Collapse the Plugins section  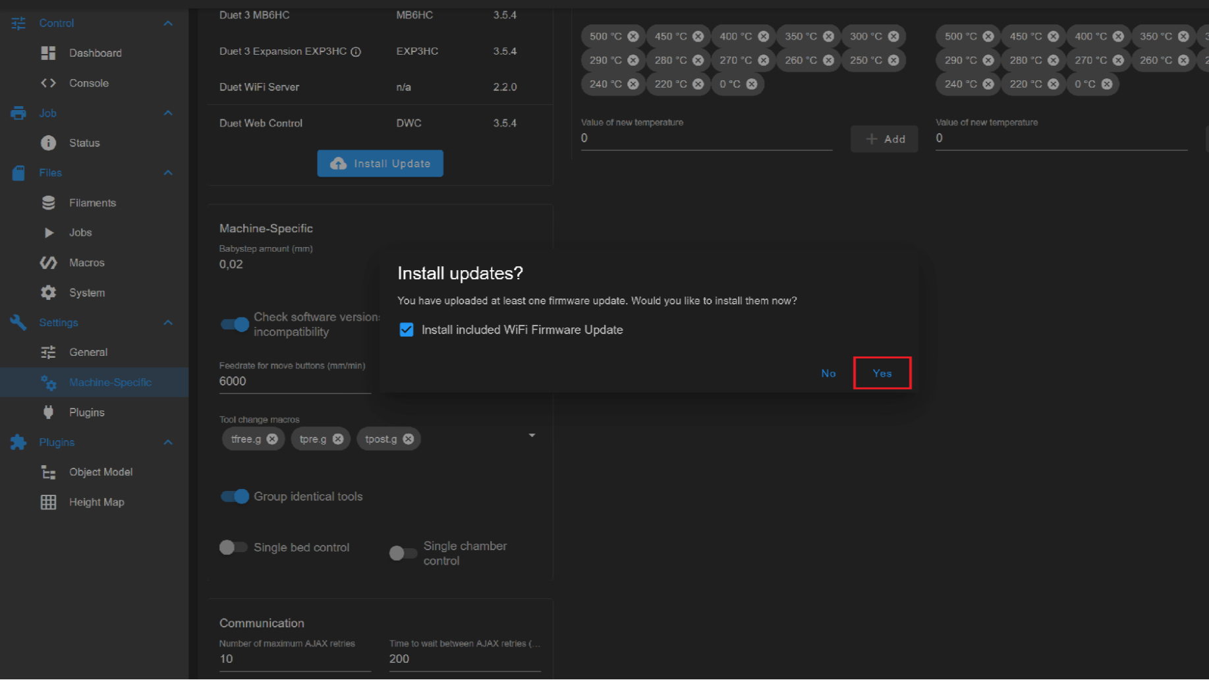(168, 442)
